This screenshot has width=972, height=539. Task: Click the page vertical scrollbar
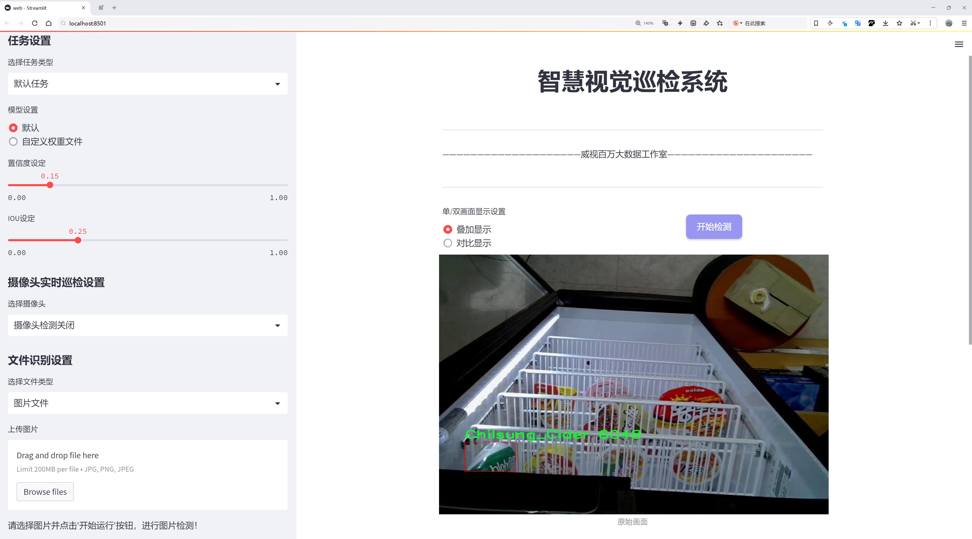point(970,200)
